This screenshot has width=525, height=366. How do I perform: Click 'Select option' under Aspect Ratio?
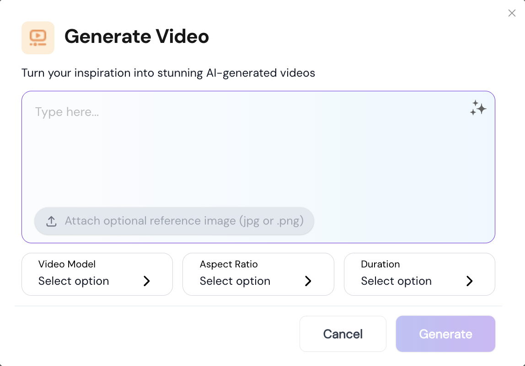coord(235,281)
